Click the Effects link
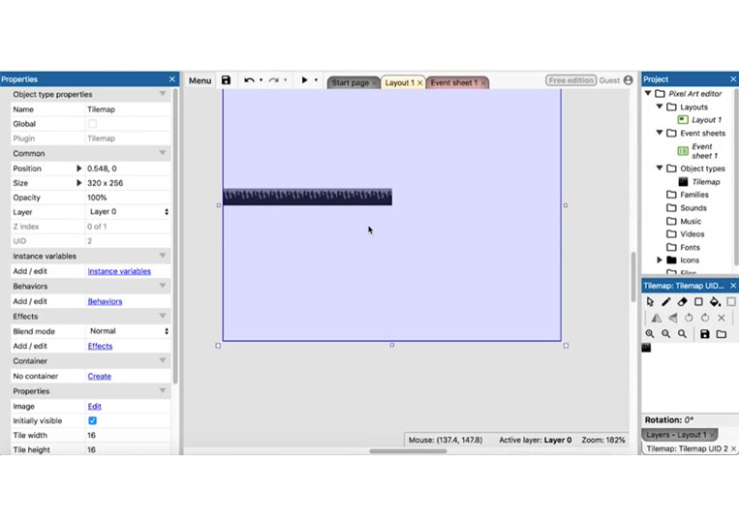The height and width of the screenshot is (524, 739). [100, 346]
